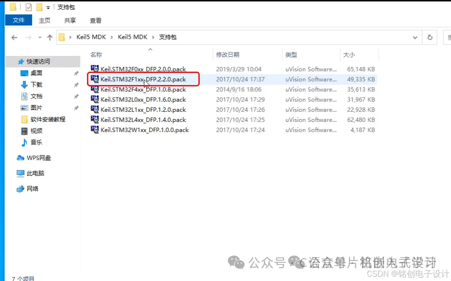Screen dimensions: 451x281
Task: Open the 文件 ribbon tab
Action: 18,20
